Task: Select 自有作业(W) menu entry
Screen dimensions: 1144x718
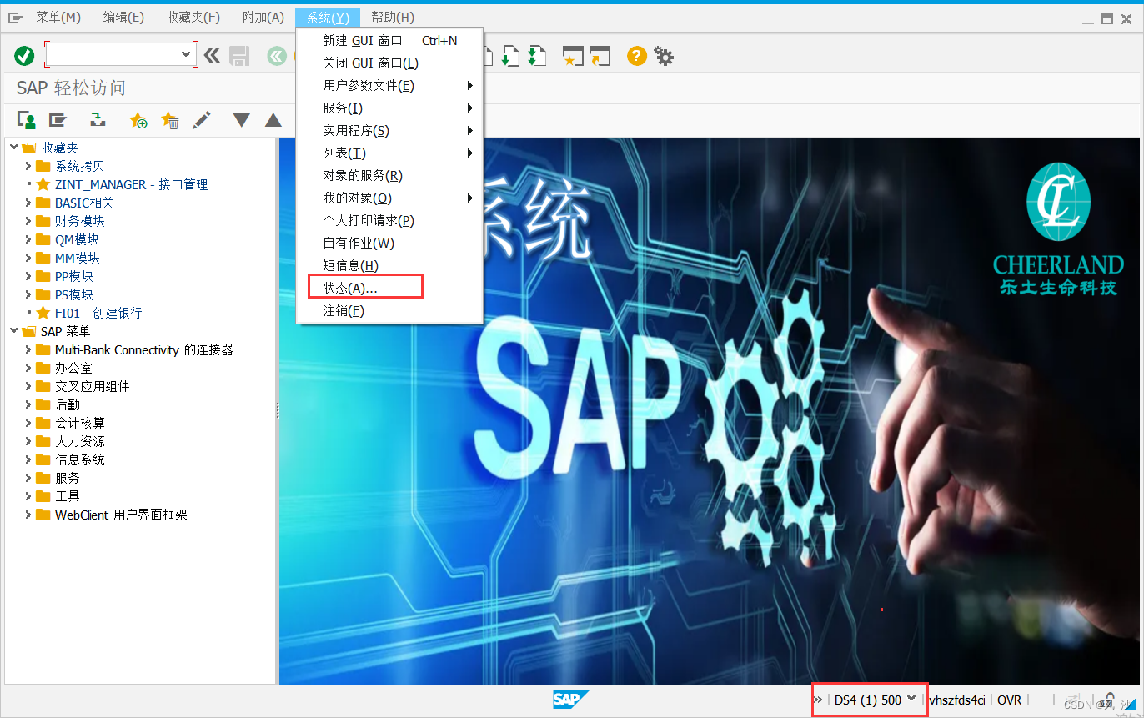Action: 389,243
